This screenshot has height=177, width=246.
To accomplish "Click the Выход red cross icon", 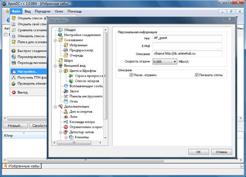I will click(x=14, y=92).
